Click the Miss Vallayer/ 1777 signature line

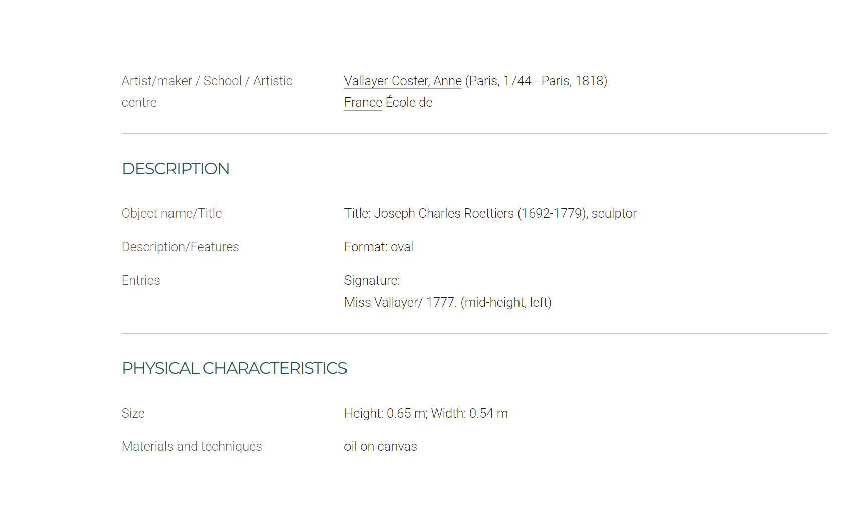click(448, 302)
